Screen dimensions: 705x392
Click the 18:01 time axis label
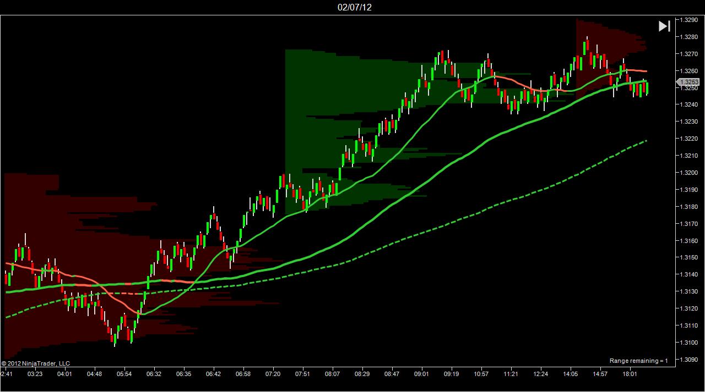(x=630, y=374)
